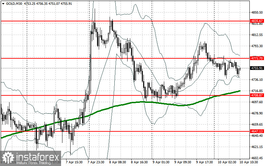
Task: Click the 10 Apr 10:30 time label
Action: pos(249,162)
